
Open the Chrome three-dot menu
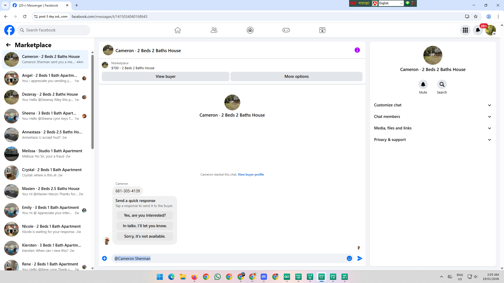tap(498, 17)
